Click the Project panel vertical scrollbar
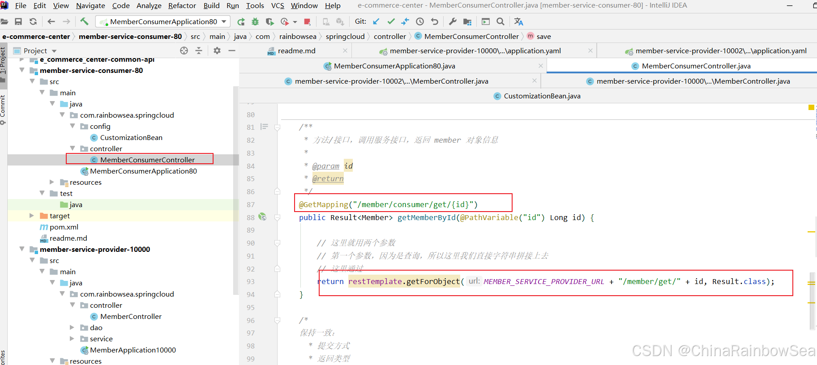This screenshot has height=365, width=817. [236, 191]
